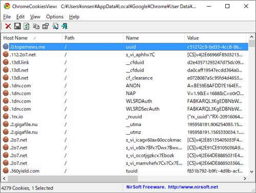Screen dimensions: 256x193
Task: Click the s_vi_aphhx7C cookie name
Action: coord(140,55)
